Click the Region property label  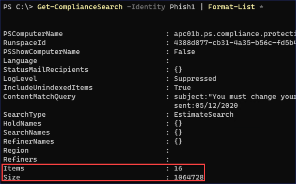(16, 150)
